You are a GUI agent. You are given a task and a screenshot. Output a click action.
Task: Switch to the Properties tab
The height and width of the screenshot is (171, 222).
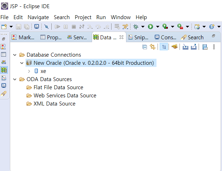click(x=51, y=38)
